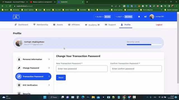Click the Logout link

click(159, 25)
